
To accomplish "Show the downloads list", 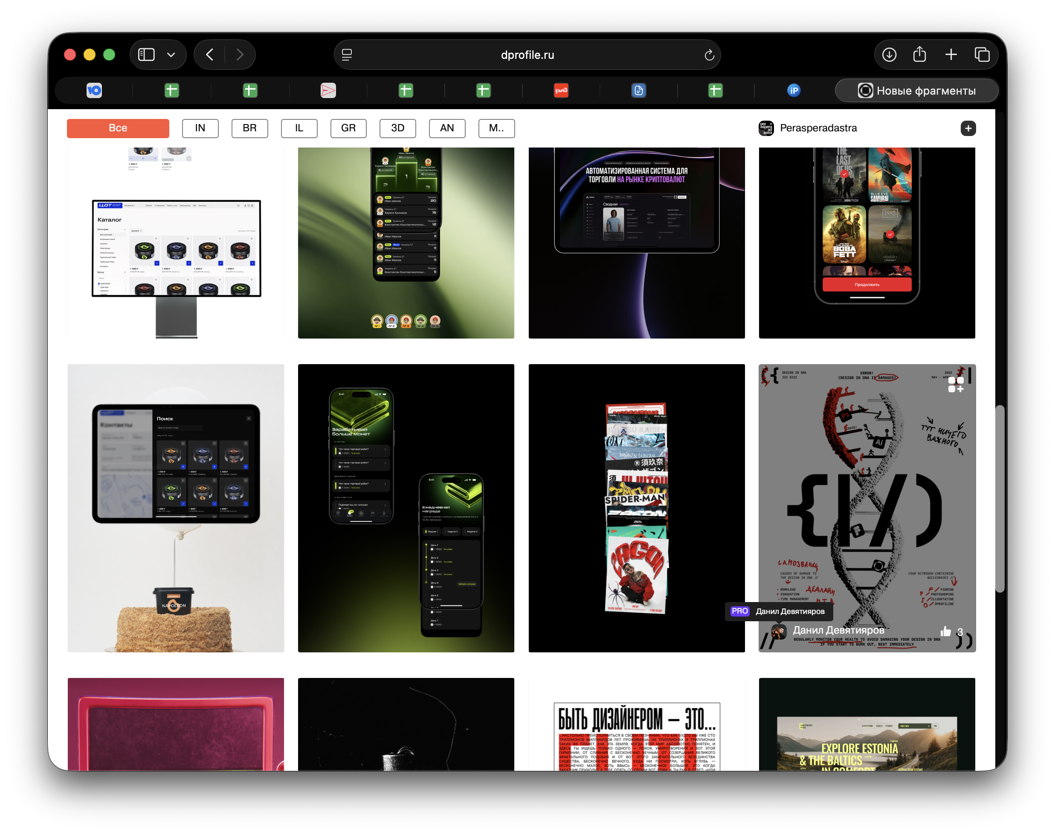I will (x=889, y=55).
